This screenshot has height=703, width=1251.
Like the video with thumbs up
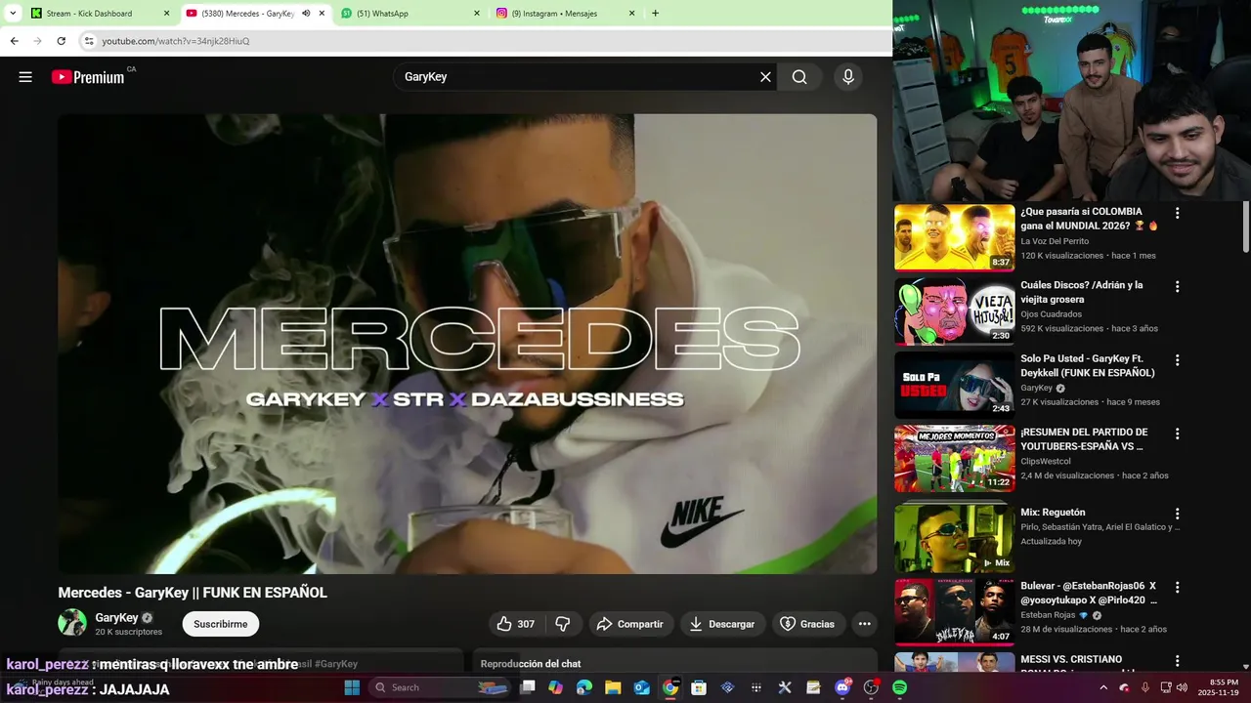tap(516, 624)
